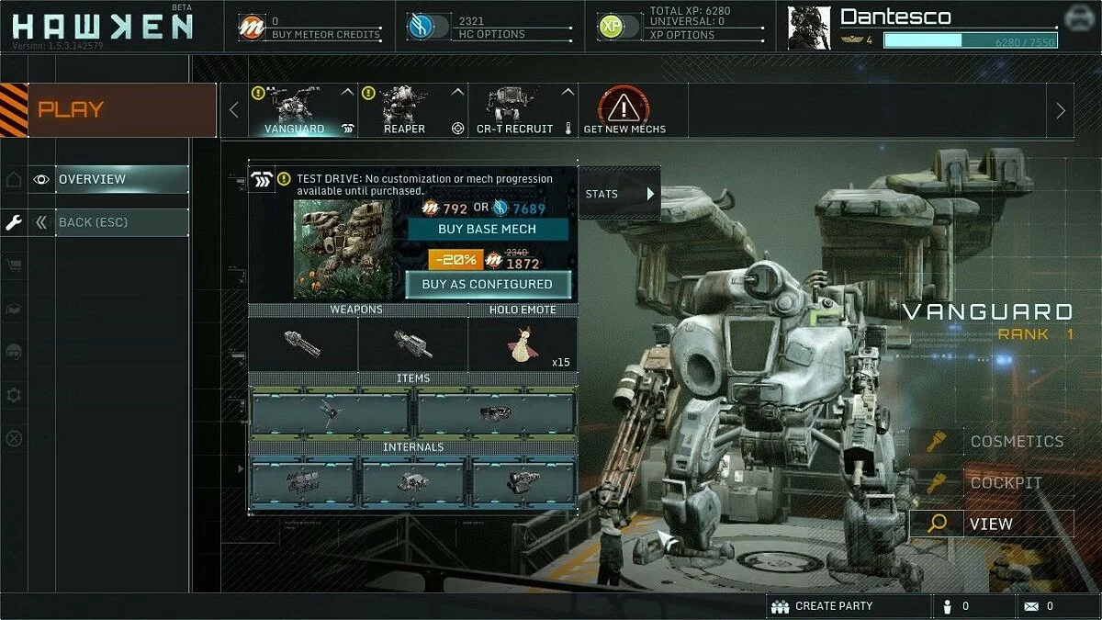Toggle the Overview eye icon
1102x620 pixels.
click(x=41, y=179)
